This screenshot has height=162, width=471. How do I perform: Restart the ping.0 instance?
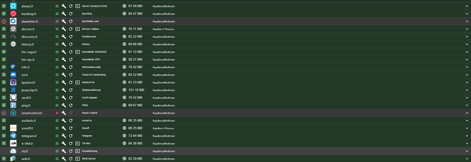tap(71, 105)
